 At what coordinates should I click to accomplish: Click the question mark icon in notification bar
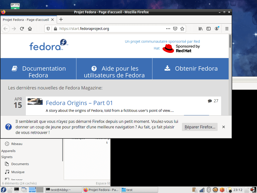pos(8,127)
